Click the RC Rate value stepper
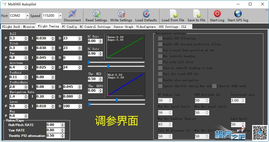The height and width of the screenshot is (142, 269). (x=101, y=54)
